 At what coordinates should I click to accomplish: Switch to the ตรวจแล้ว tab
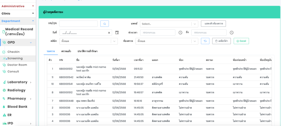point(66,51)
